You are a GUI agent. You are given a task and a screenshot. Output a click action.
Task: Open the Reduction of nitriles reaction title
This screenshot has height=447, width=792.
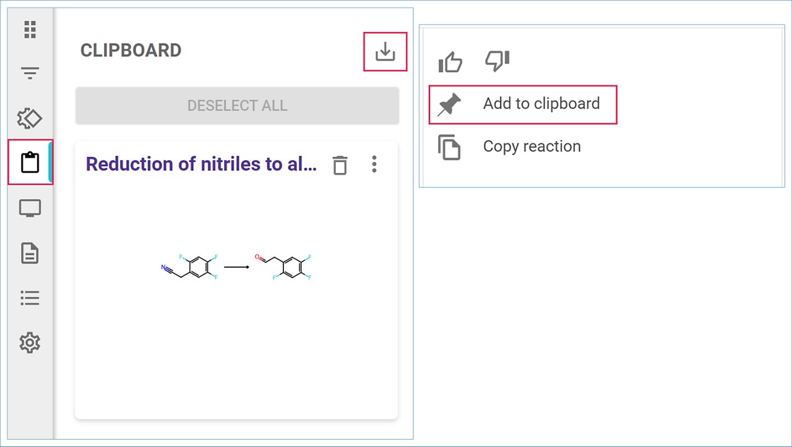pyautogui.click(x=201, y=164)
